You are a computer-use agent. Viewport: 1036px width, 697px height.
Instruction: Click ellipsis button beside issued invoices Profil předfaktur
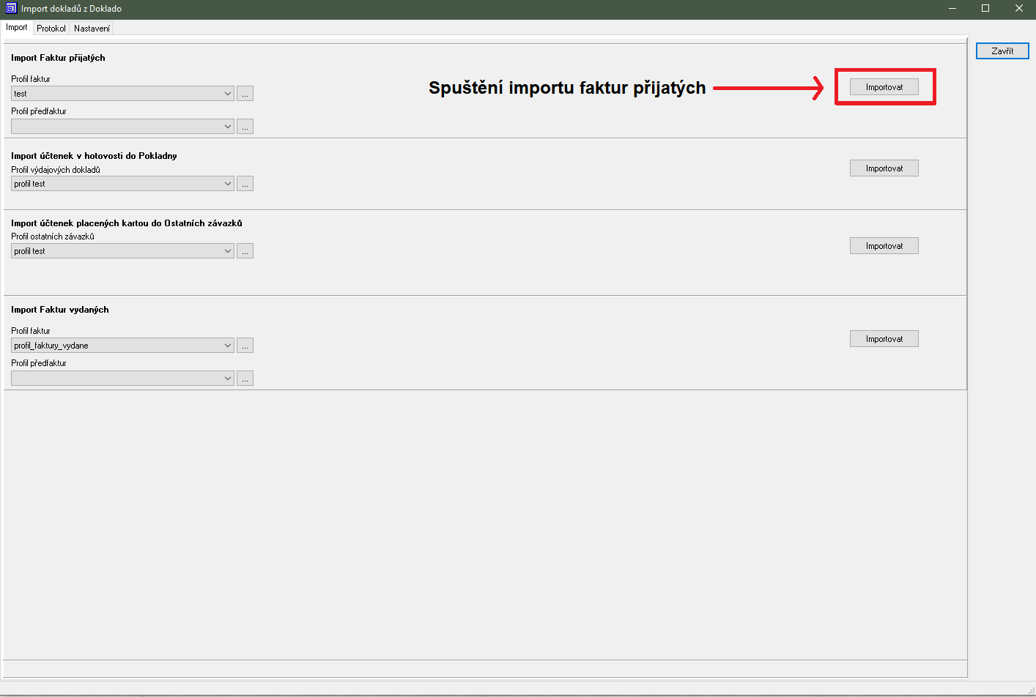click(245, 379)
